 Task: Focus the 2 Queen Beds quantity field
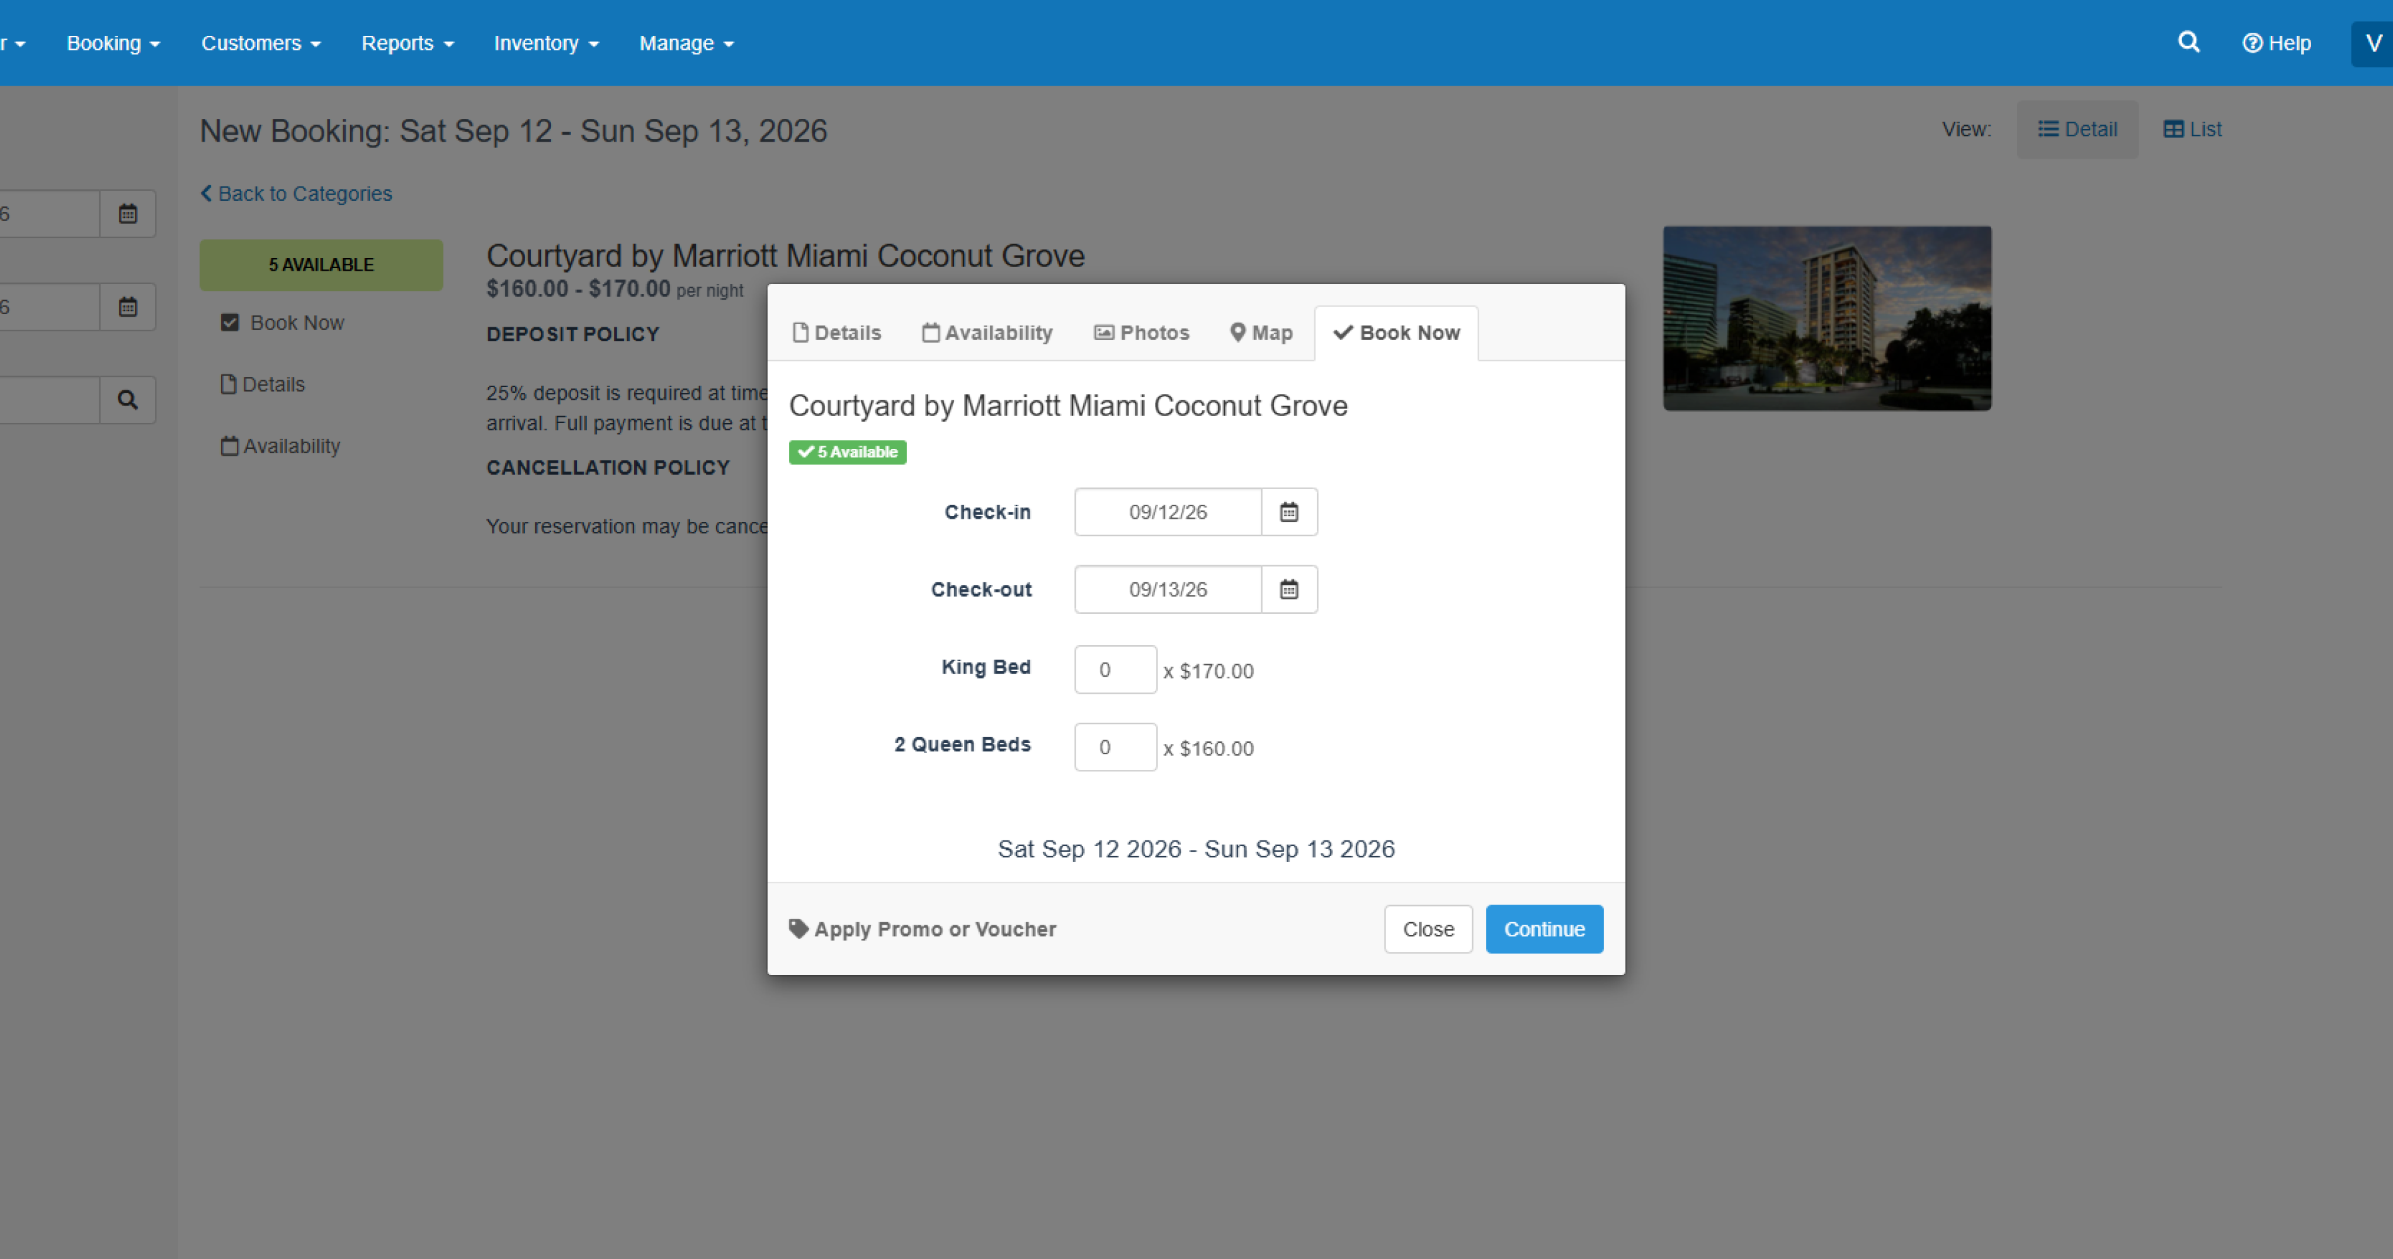point(1116,747)
